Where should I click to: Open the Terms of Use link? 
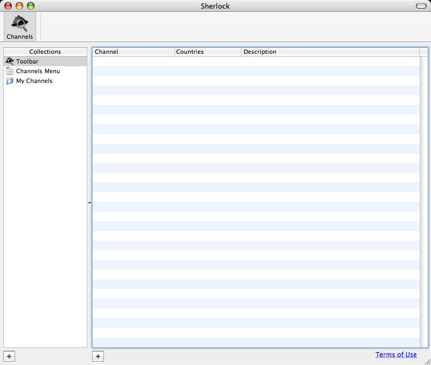396,355
